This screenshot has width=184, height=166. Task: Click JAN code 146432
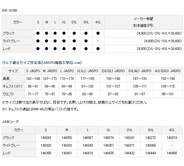point(129,153)
